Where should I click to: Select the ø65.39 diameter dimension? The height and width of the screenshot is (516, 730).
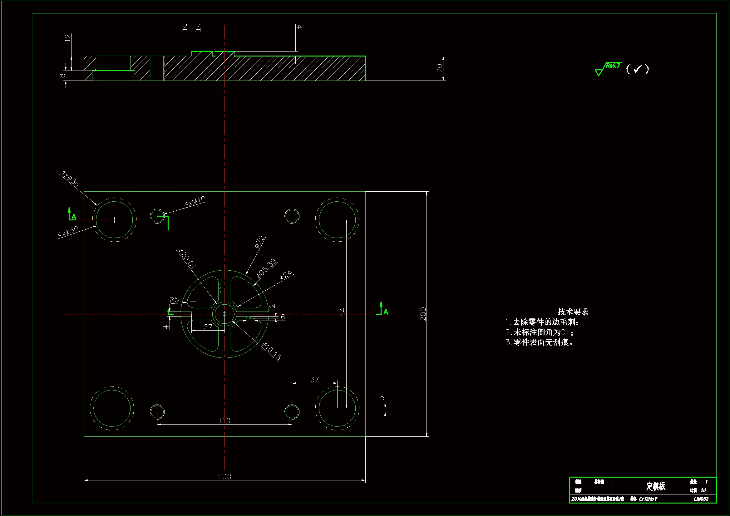[x=266, y=269]
